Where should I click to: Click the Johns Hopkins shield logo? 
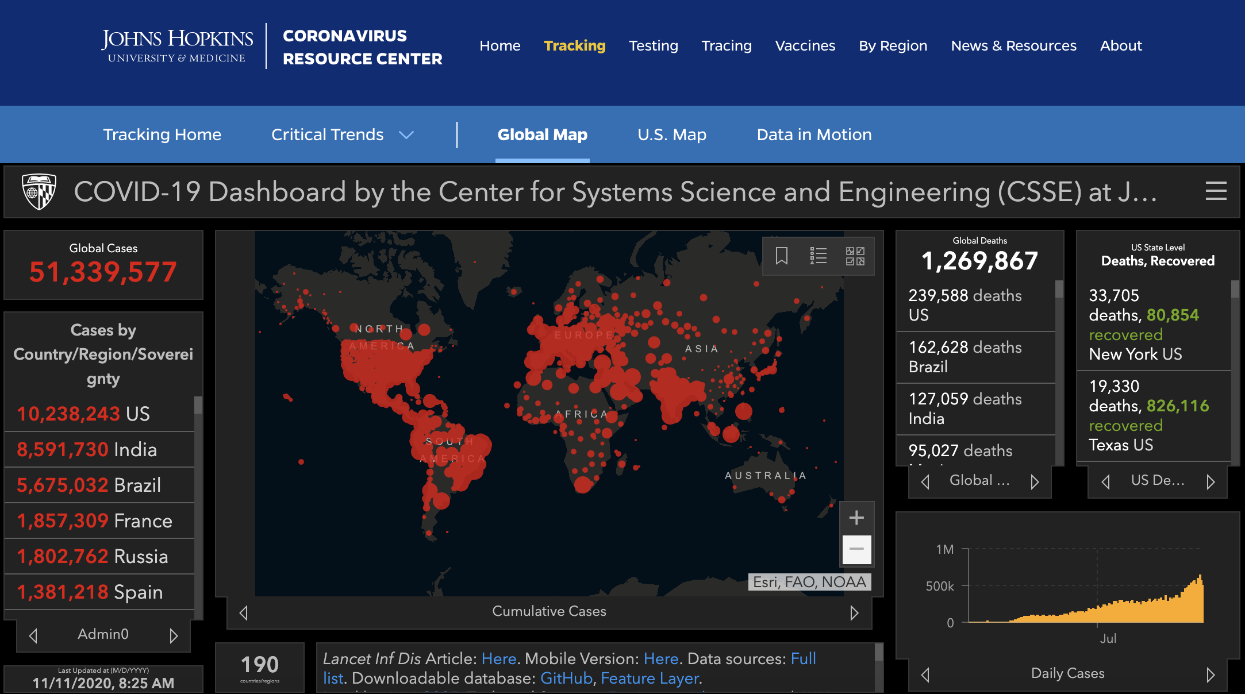point(39,191)
